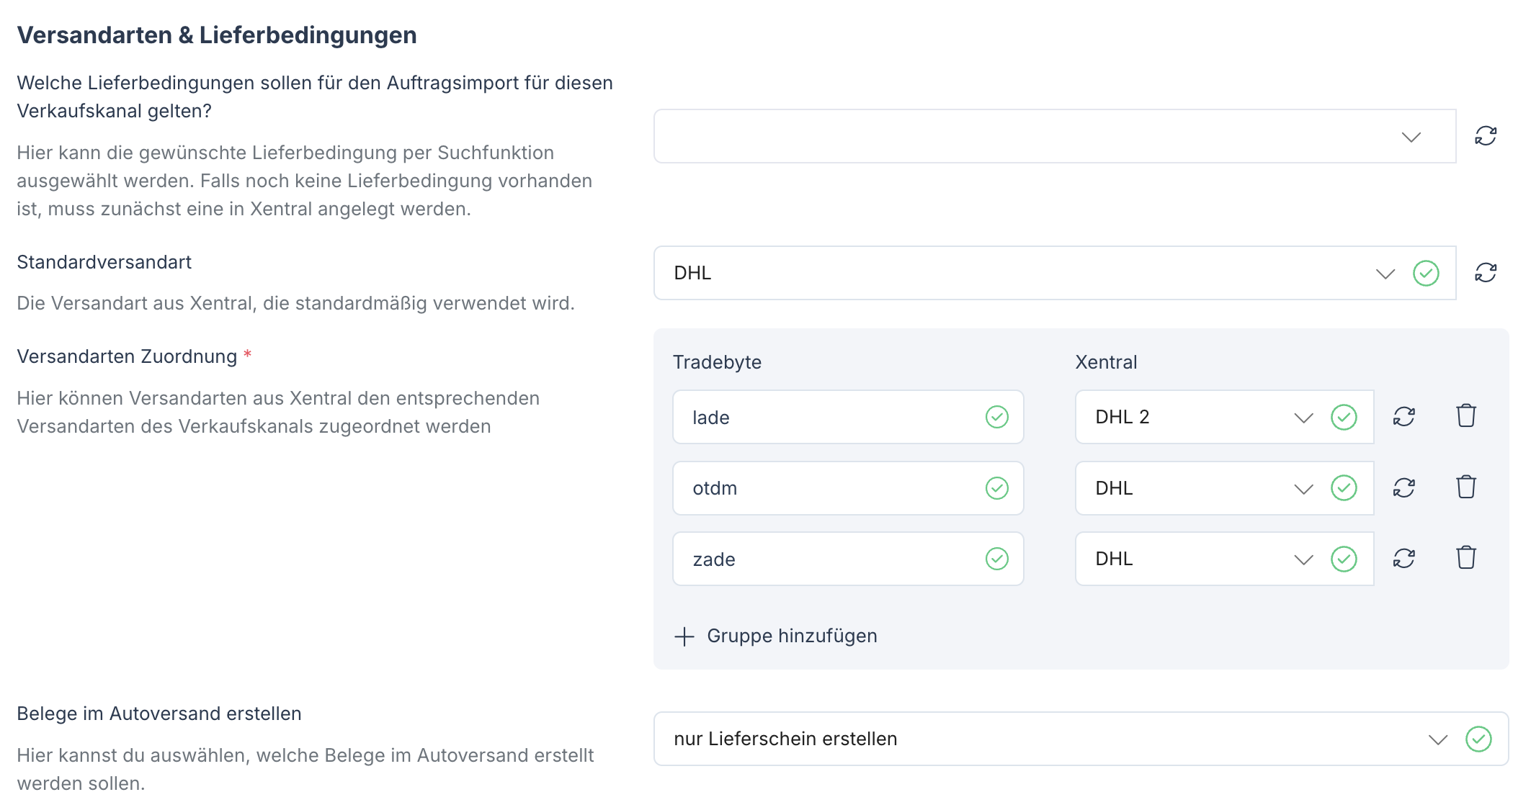Open the Belege im Autoversand dropdown
This screenshot has width=1531, height=810.
point(1081,739)
